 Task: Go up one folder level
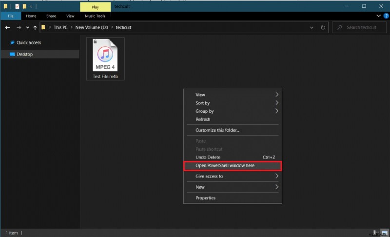(35, 28)
